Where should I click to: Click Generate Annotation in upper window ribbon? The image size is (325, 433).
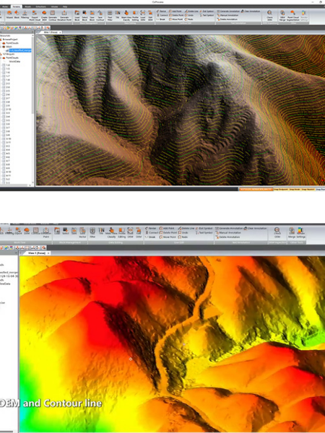[x=228, y=11]
